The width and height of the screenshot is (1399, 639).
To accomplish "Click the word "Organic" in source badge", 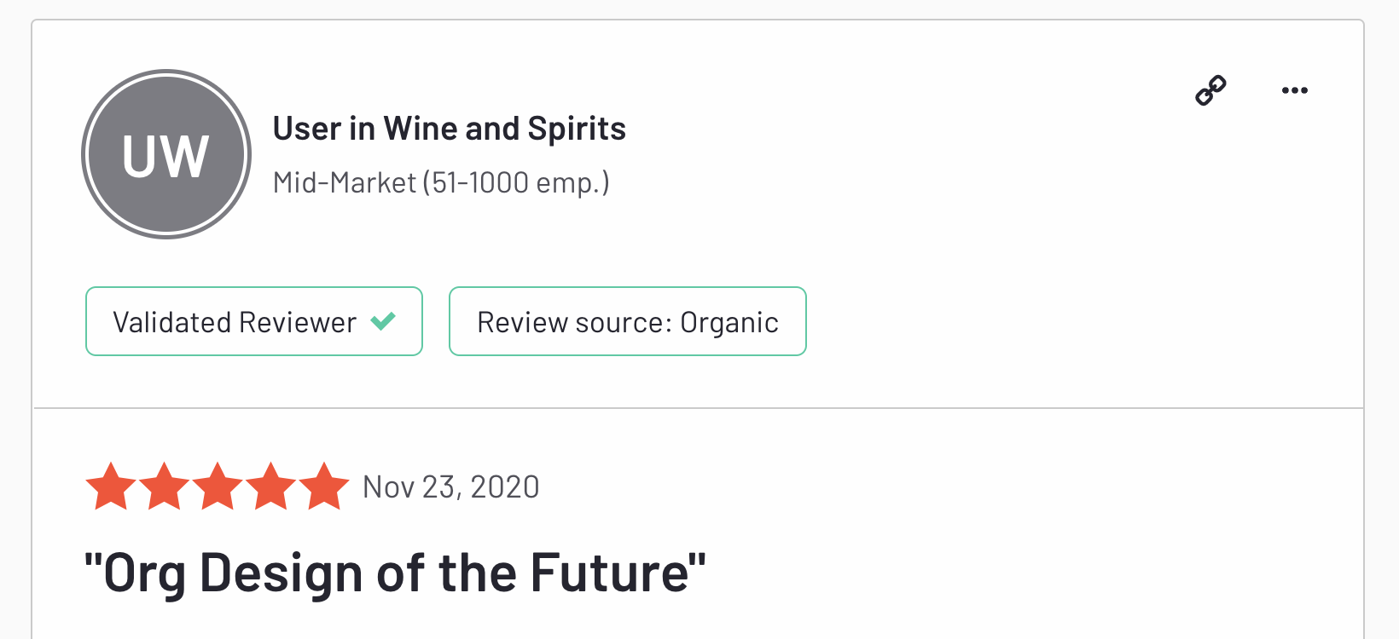I will pyautogui.click(x=729, y=323).
